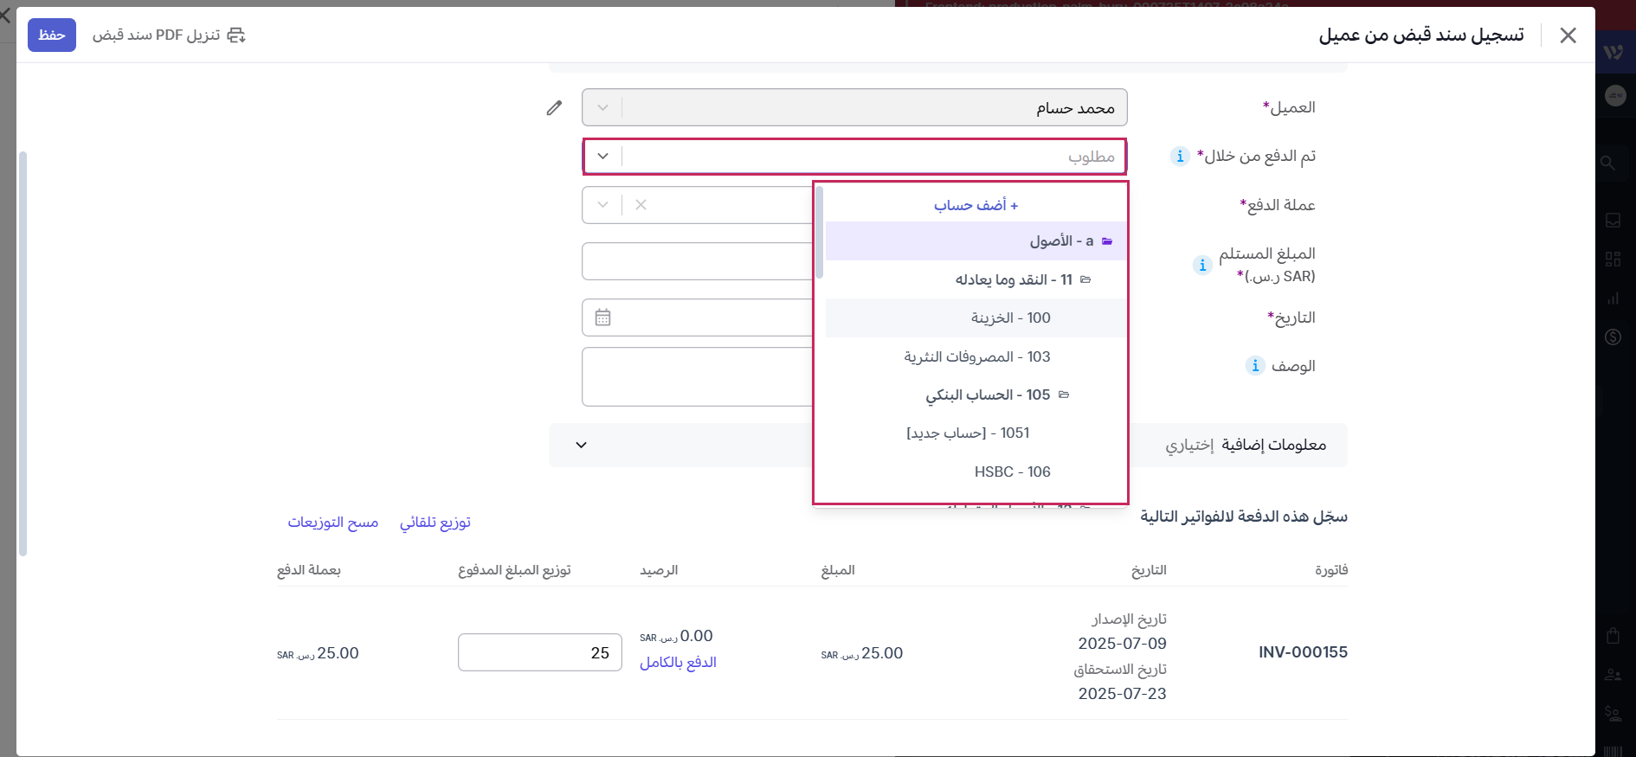Expand the paid-through account dropdown arrow

(603, 157)
